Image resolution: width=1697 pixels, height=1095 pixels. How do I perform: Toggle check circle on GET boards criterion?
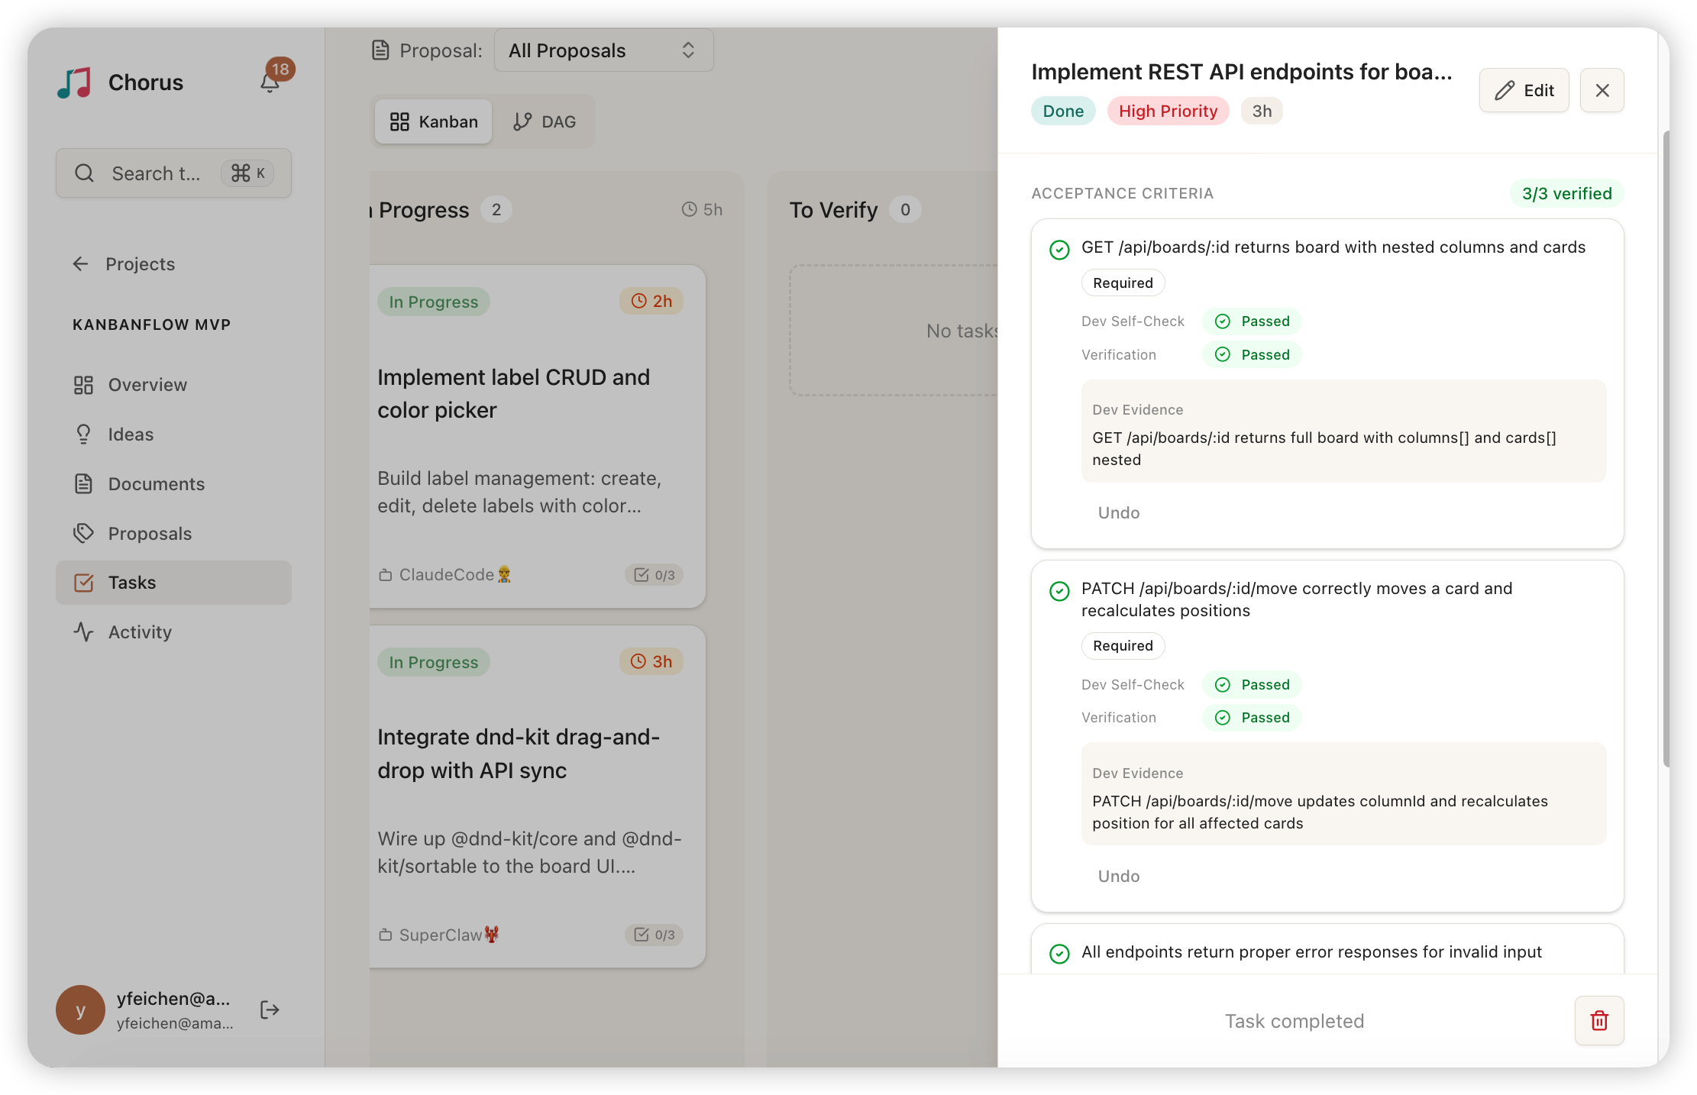pyautogui.click(x=1059, y=249)
